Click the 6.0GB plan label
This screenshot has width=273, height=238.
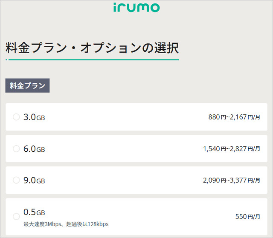(x=34, y=149)
